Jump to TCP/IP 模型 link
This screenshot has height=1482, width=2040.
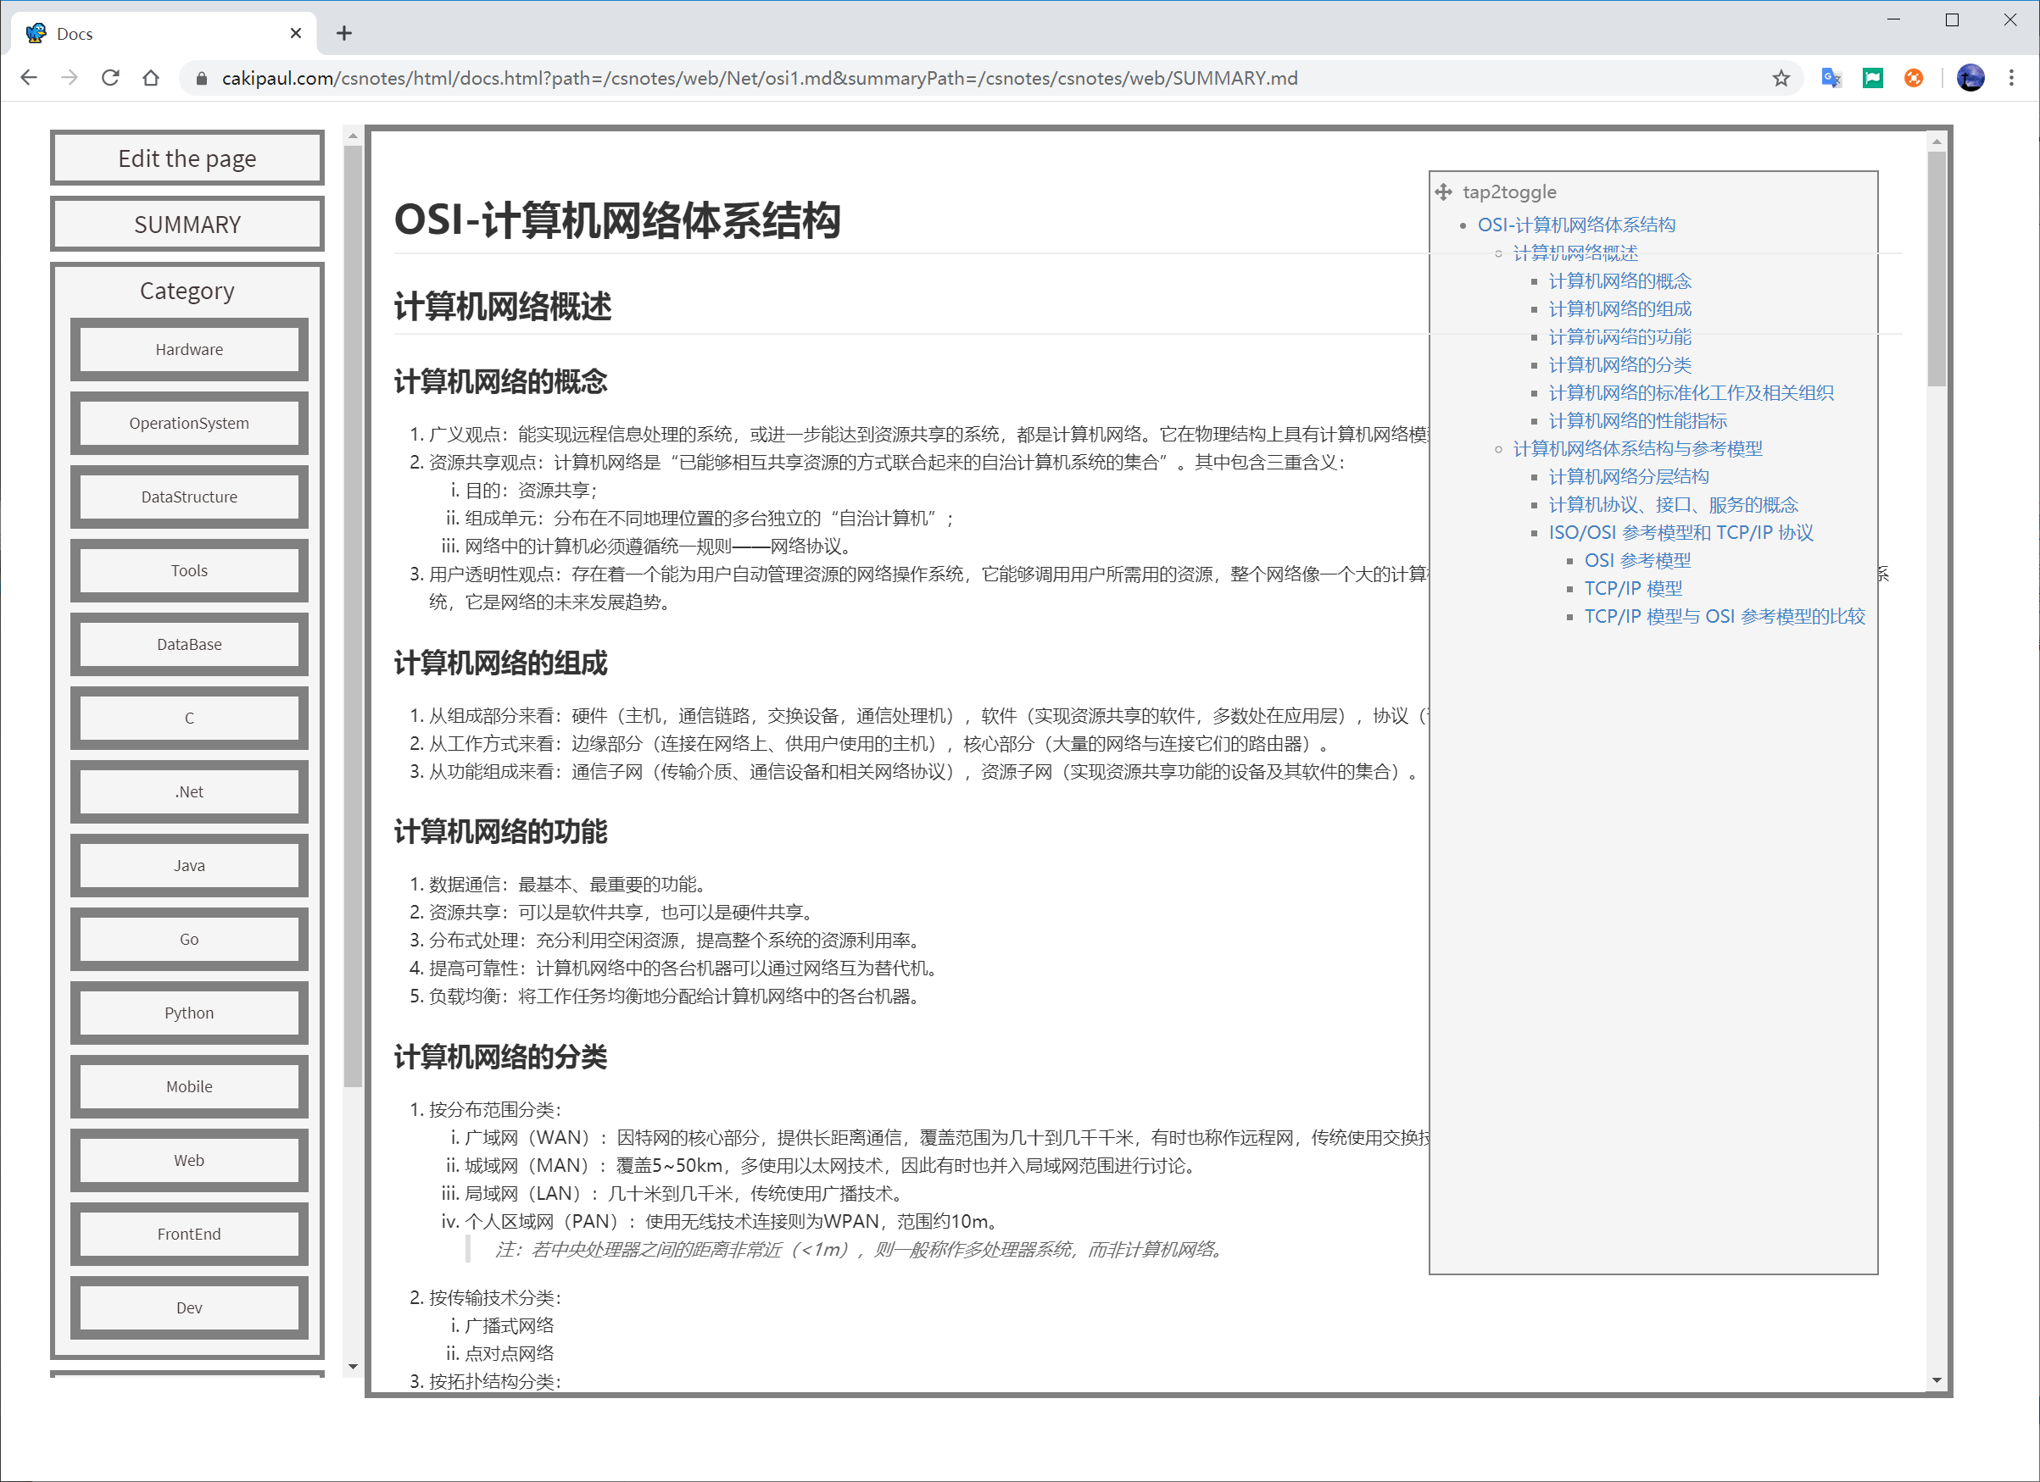[x=1633, y=589]
